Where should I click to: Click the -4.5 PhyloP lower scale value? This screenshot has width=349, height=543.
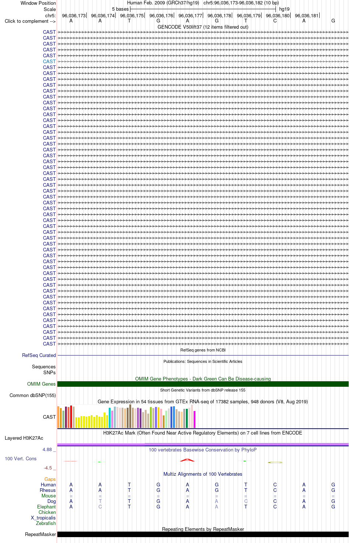tap(50, 468)
